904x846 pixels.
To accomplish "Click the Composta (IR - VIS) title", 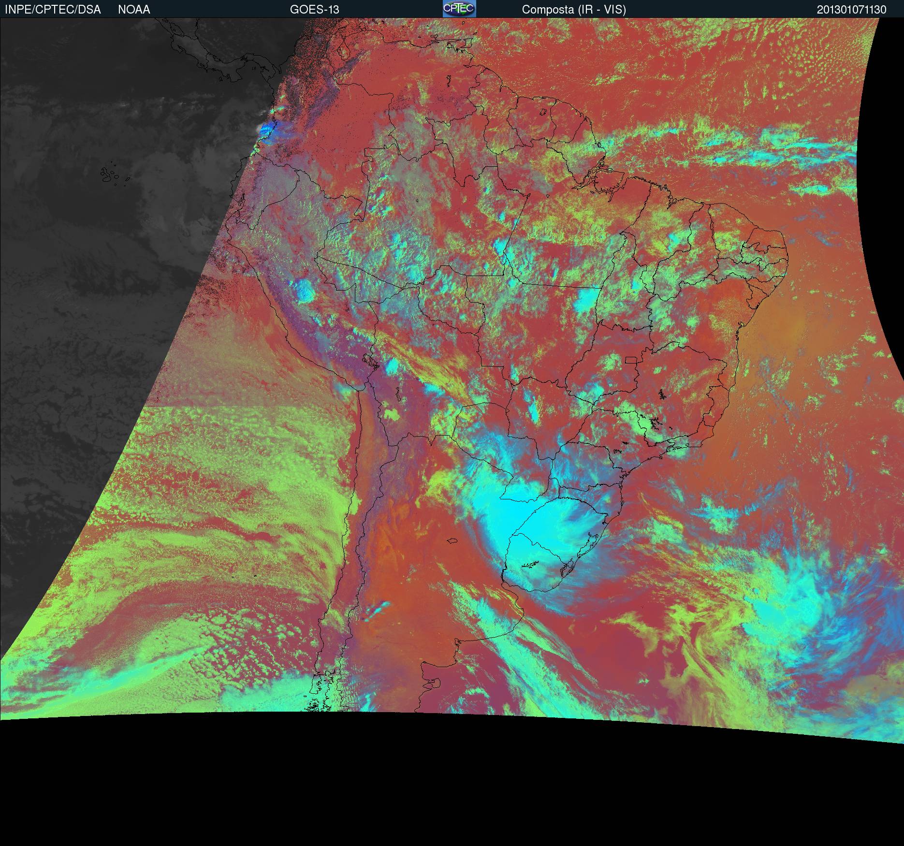I will [x=574, y=10].
